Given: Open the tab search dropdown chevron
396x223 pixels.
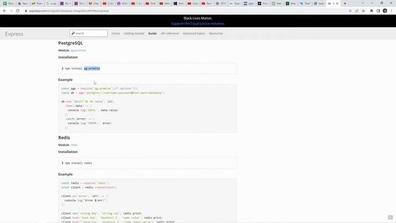Looking at the screenshot, I should 363,3.
